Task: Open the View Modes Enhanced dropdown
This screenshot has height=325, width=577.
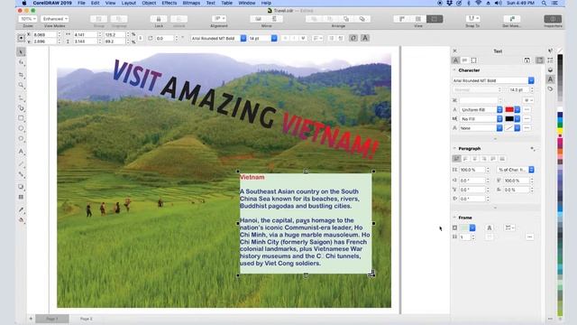Action: pyautogui.click(x=55, y=19)
